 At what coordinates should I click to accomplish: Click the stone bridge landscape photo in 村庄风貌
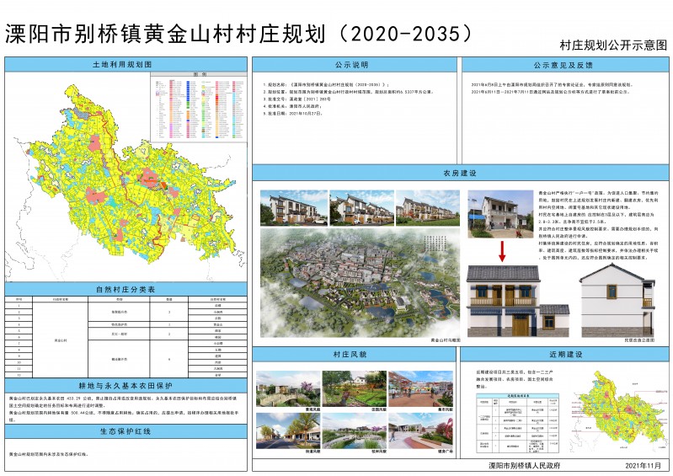tap(288, 389)
